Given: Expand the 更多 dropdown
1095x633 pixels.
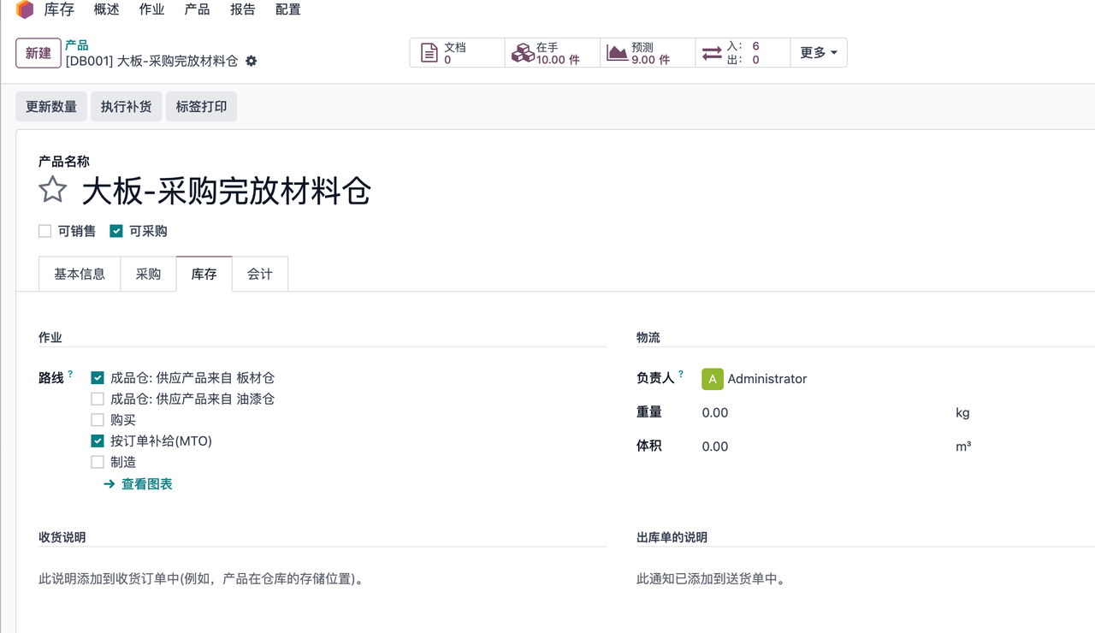Looking at the screenshot, I should (819, 53).
